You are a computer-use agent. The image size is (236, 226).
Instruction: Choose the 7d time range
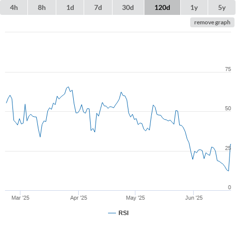click(98, 7)
